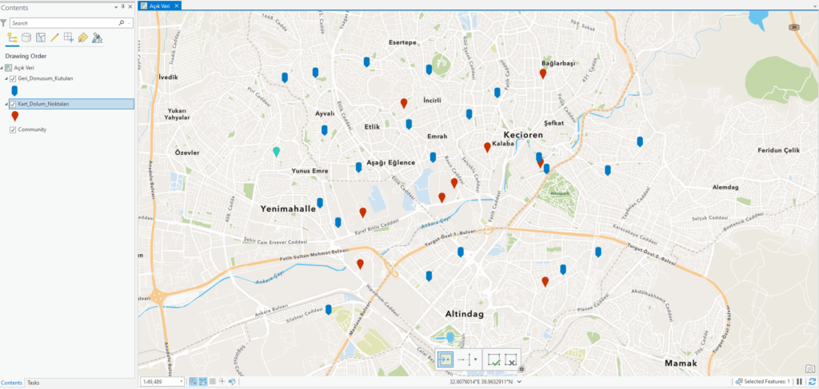
Task: Click Selected Features: 1 text
Action: point(767,382)
